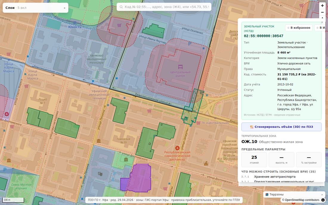Close the parcel info panel

[322, 22]
